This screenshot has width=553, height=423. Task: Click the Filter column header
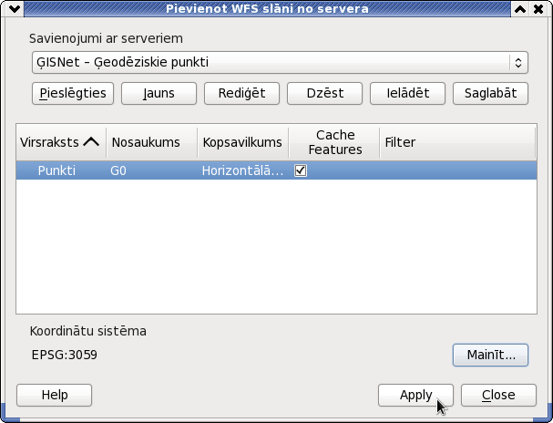(457, 142)
